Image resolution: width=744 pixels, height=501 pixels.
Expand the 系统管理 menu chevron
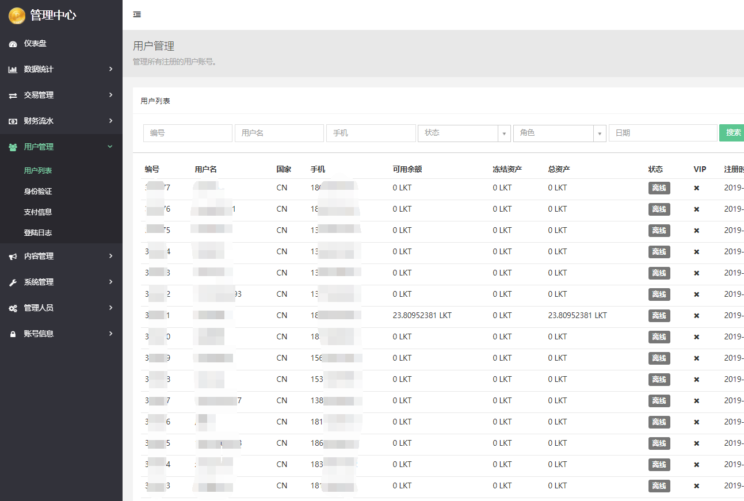pyautogui.click(x=110, y=282)
